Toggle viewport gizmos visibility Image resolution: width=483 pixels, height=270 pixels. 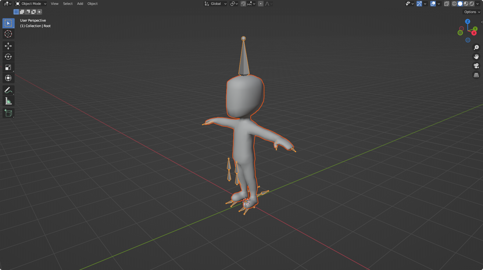tap(419, 4)
